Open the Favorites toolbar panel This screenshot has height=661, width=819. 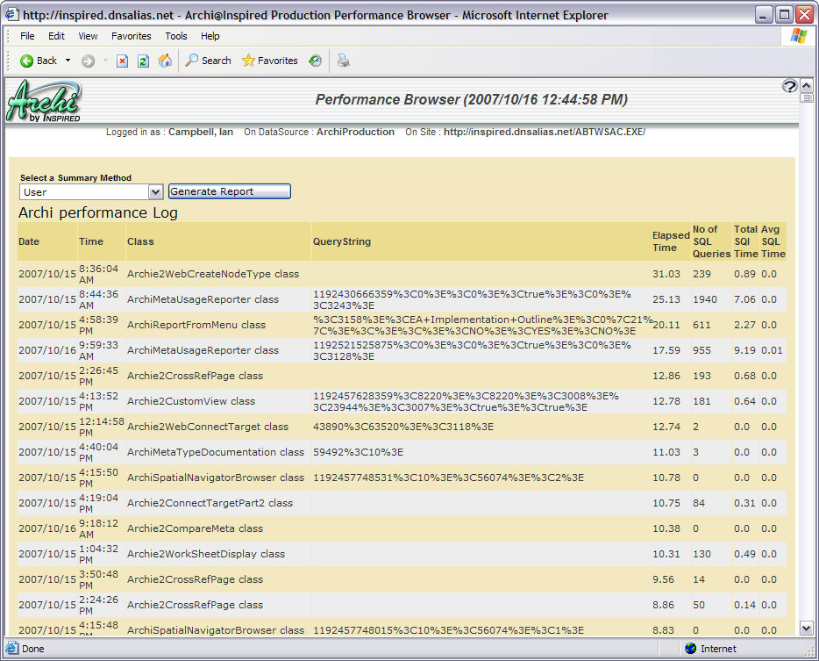pyautogui.click(x=269, y=61)
